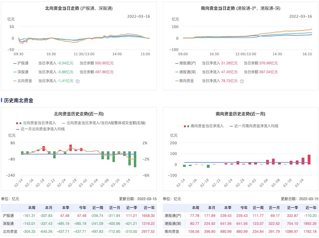Click the value -110.20 for 港股通(沪)
Image resolution: width=319 pixels, height=238 pixels.
[310, 216]
